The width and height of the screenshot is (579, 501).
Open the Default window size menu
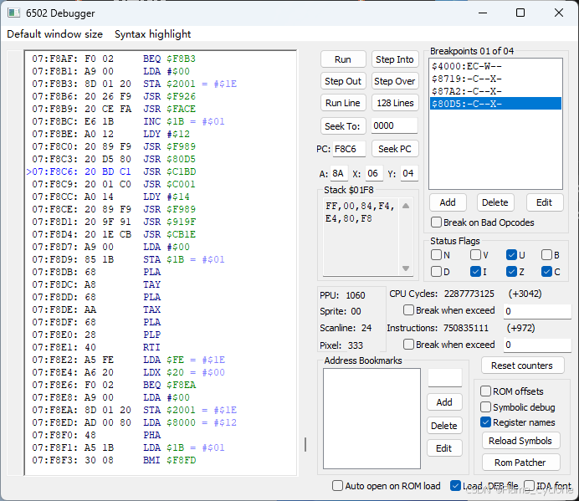tap(54, 34)
